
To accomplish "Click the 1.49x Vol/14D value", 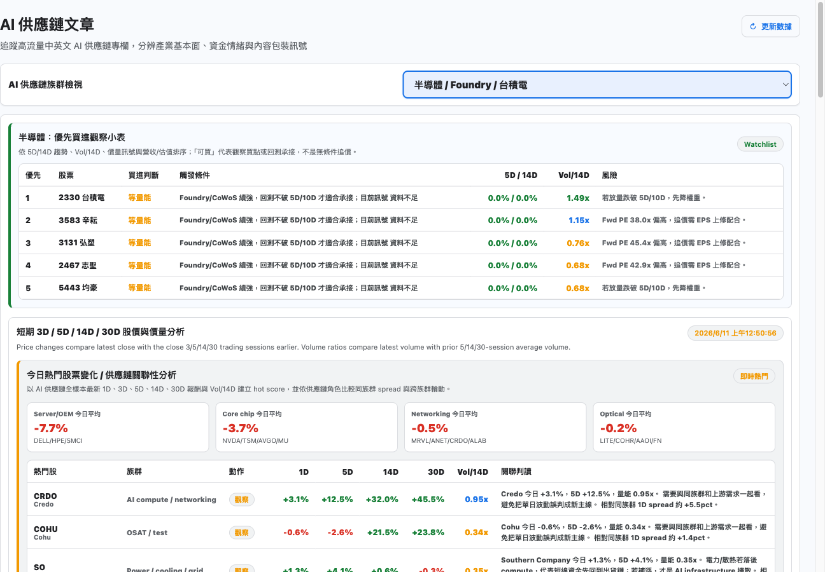I will click(578, 198).
